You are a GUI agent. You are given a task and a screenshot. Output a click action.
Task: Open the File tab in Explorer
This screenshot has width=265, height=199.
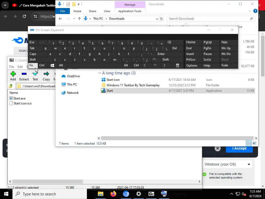(63, 11)
